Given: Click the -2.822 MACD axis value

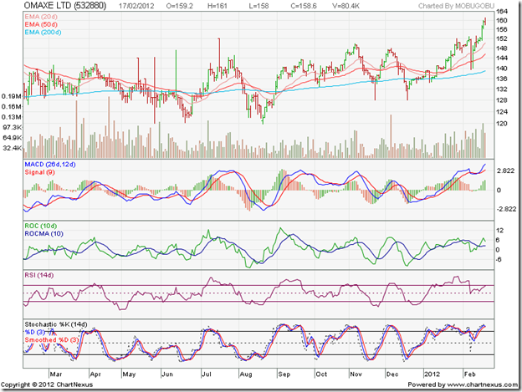Looking at the screenshot, I should 506,209.
